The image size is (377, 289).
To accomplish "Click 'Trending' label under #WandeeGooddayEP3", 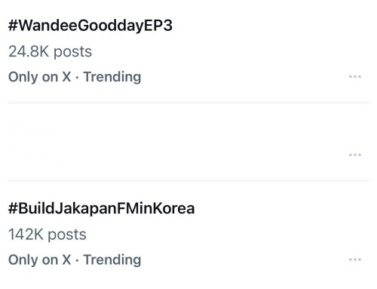I will pyautogui.click(x=112, y=77).
